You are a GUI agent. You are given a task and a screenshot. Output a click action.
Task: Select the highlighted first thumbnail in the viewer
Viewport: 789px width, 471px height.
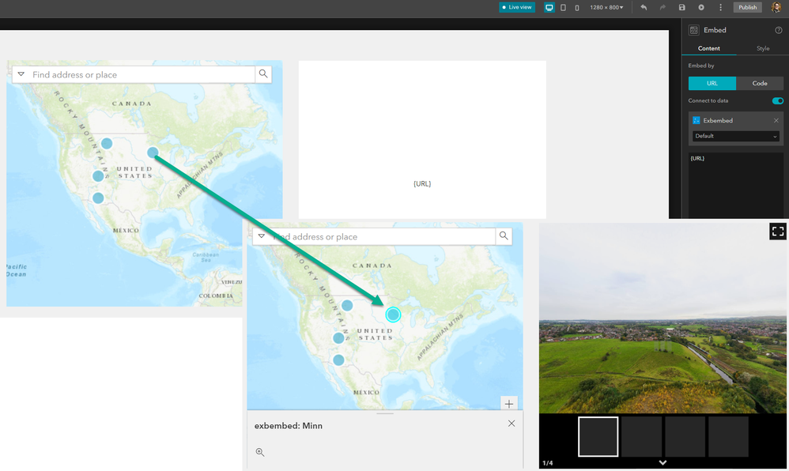coord(598,437)
